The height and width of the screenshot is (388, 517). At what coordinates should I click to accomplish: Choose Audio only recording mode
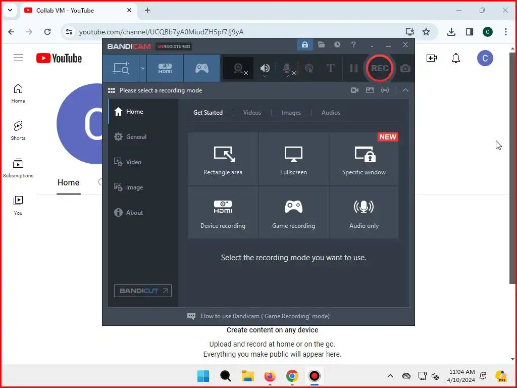pos(364,212)
